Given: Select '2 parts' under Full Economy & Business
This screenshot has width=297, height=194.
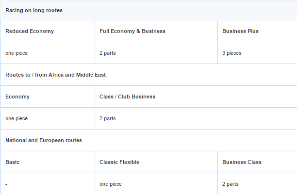Looking at the screenshot, I should coord(108,53).
